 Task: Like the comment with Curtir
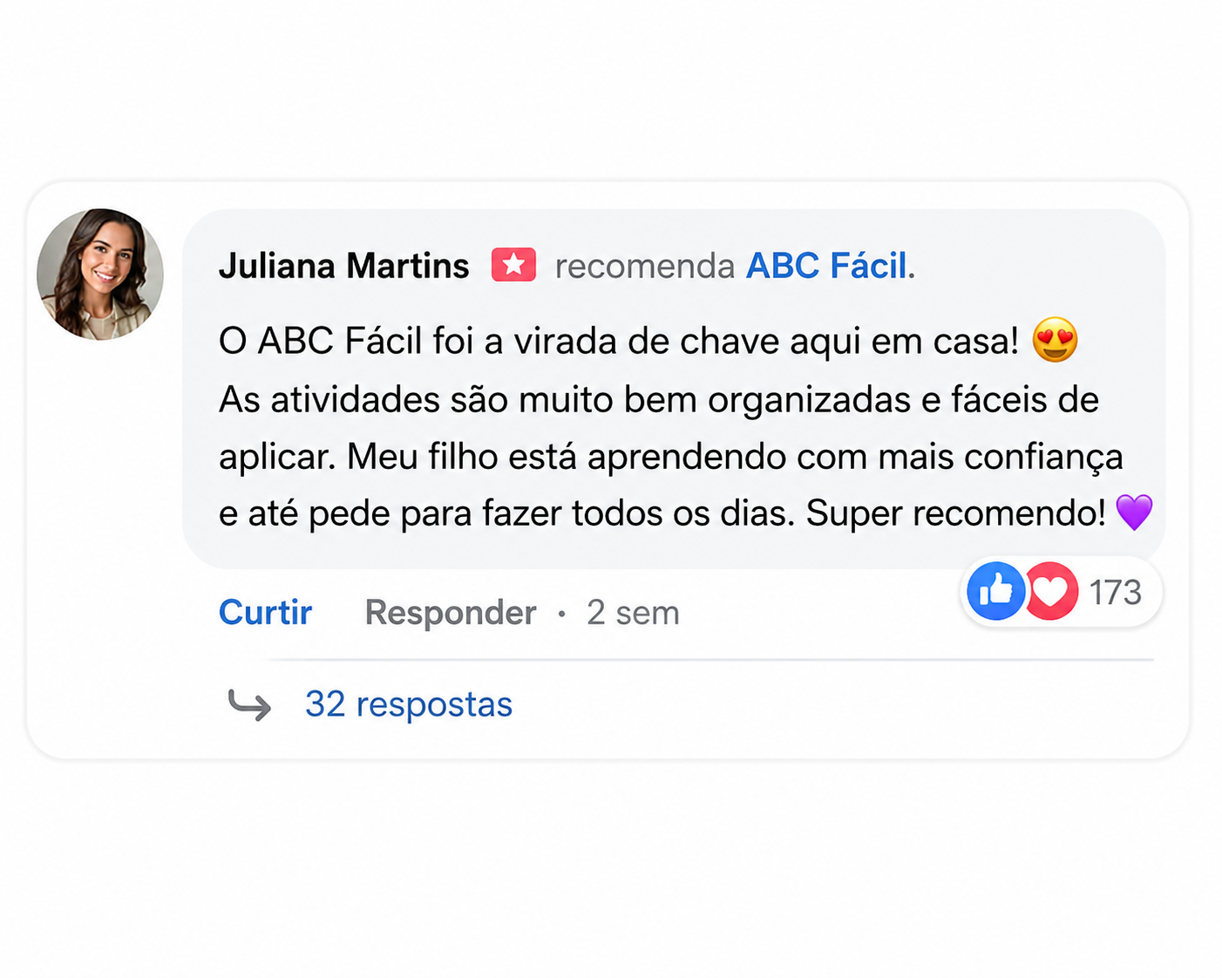coord(265,612)
